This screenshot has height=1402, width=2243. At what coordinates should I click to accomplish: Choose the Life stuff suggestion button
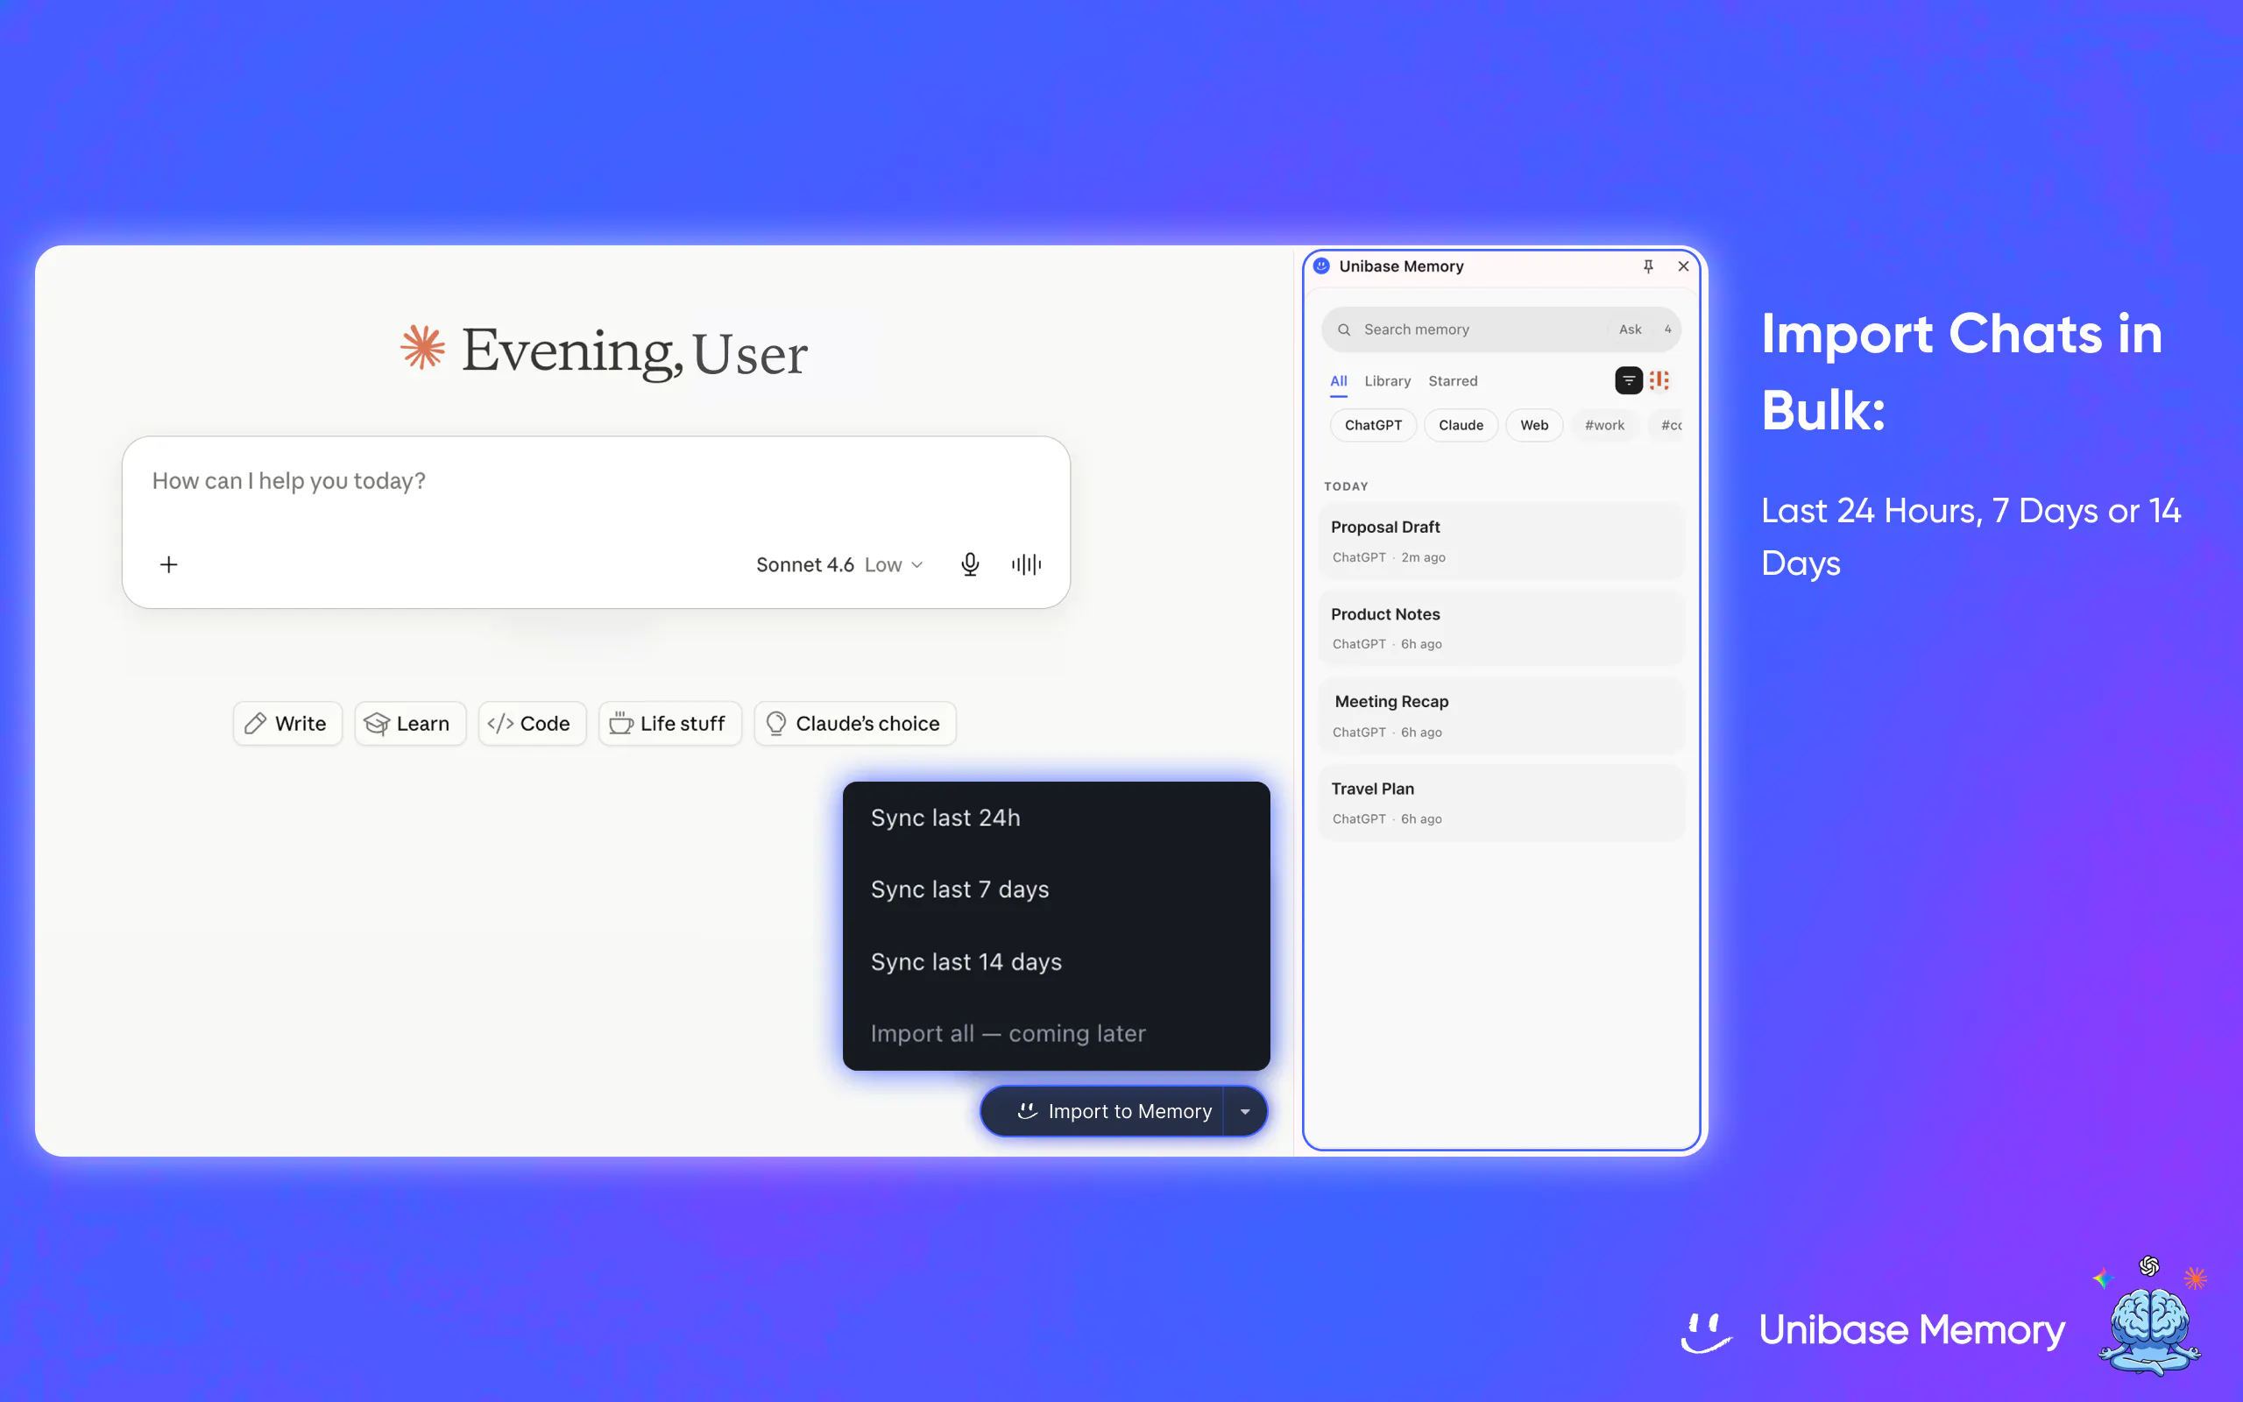(669, 723)
